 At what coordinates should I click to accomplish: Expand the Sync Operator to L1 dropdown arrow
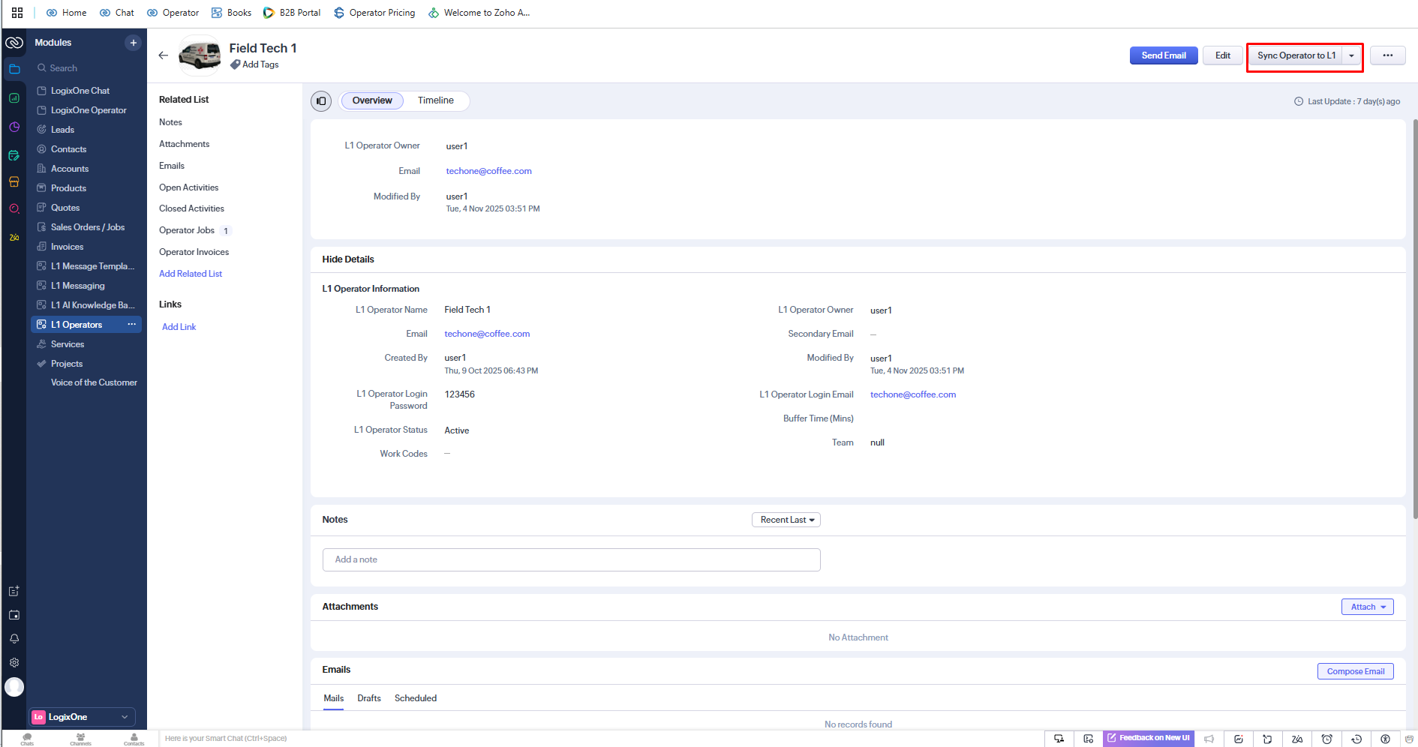coord(1352,55)
